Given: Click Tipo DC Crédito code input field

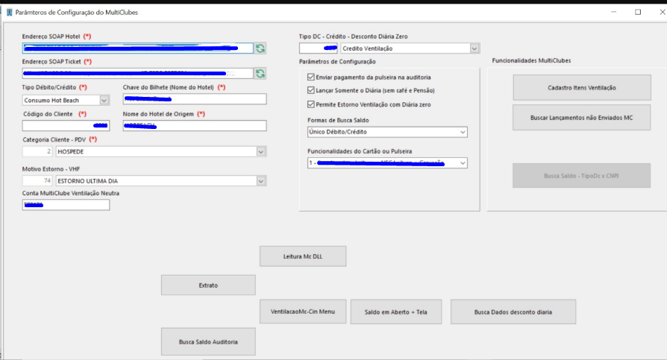Looking at the screenshot, I should click(318, 48).
